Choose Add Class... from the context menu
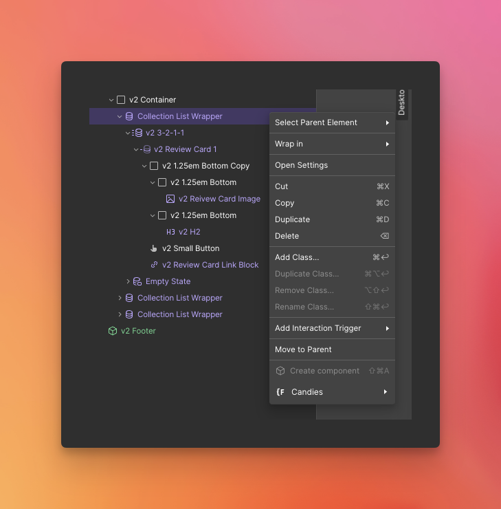 (x=332, y=257)
